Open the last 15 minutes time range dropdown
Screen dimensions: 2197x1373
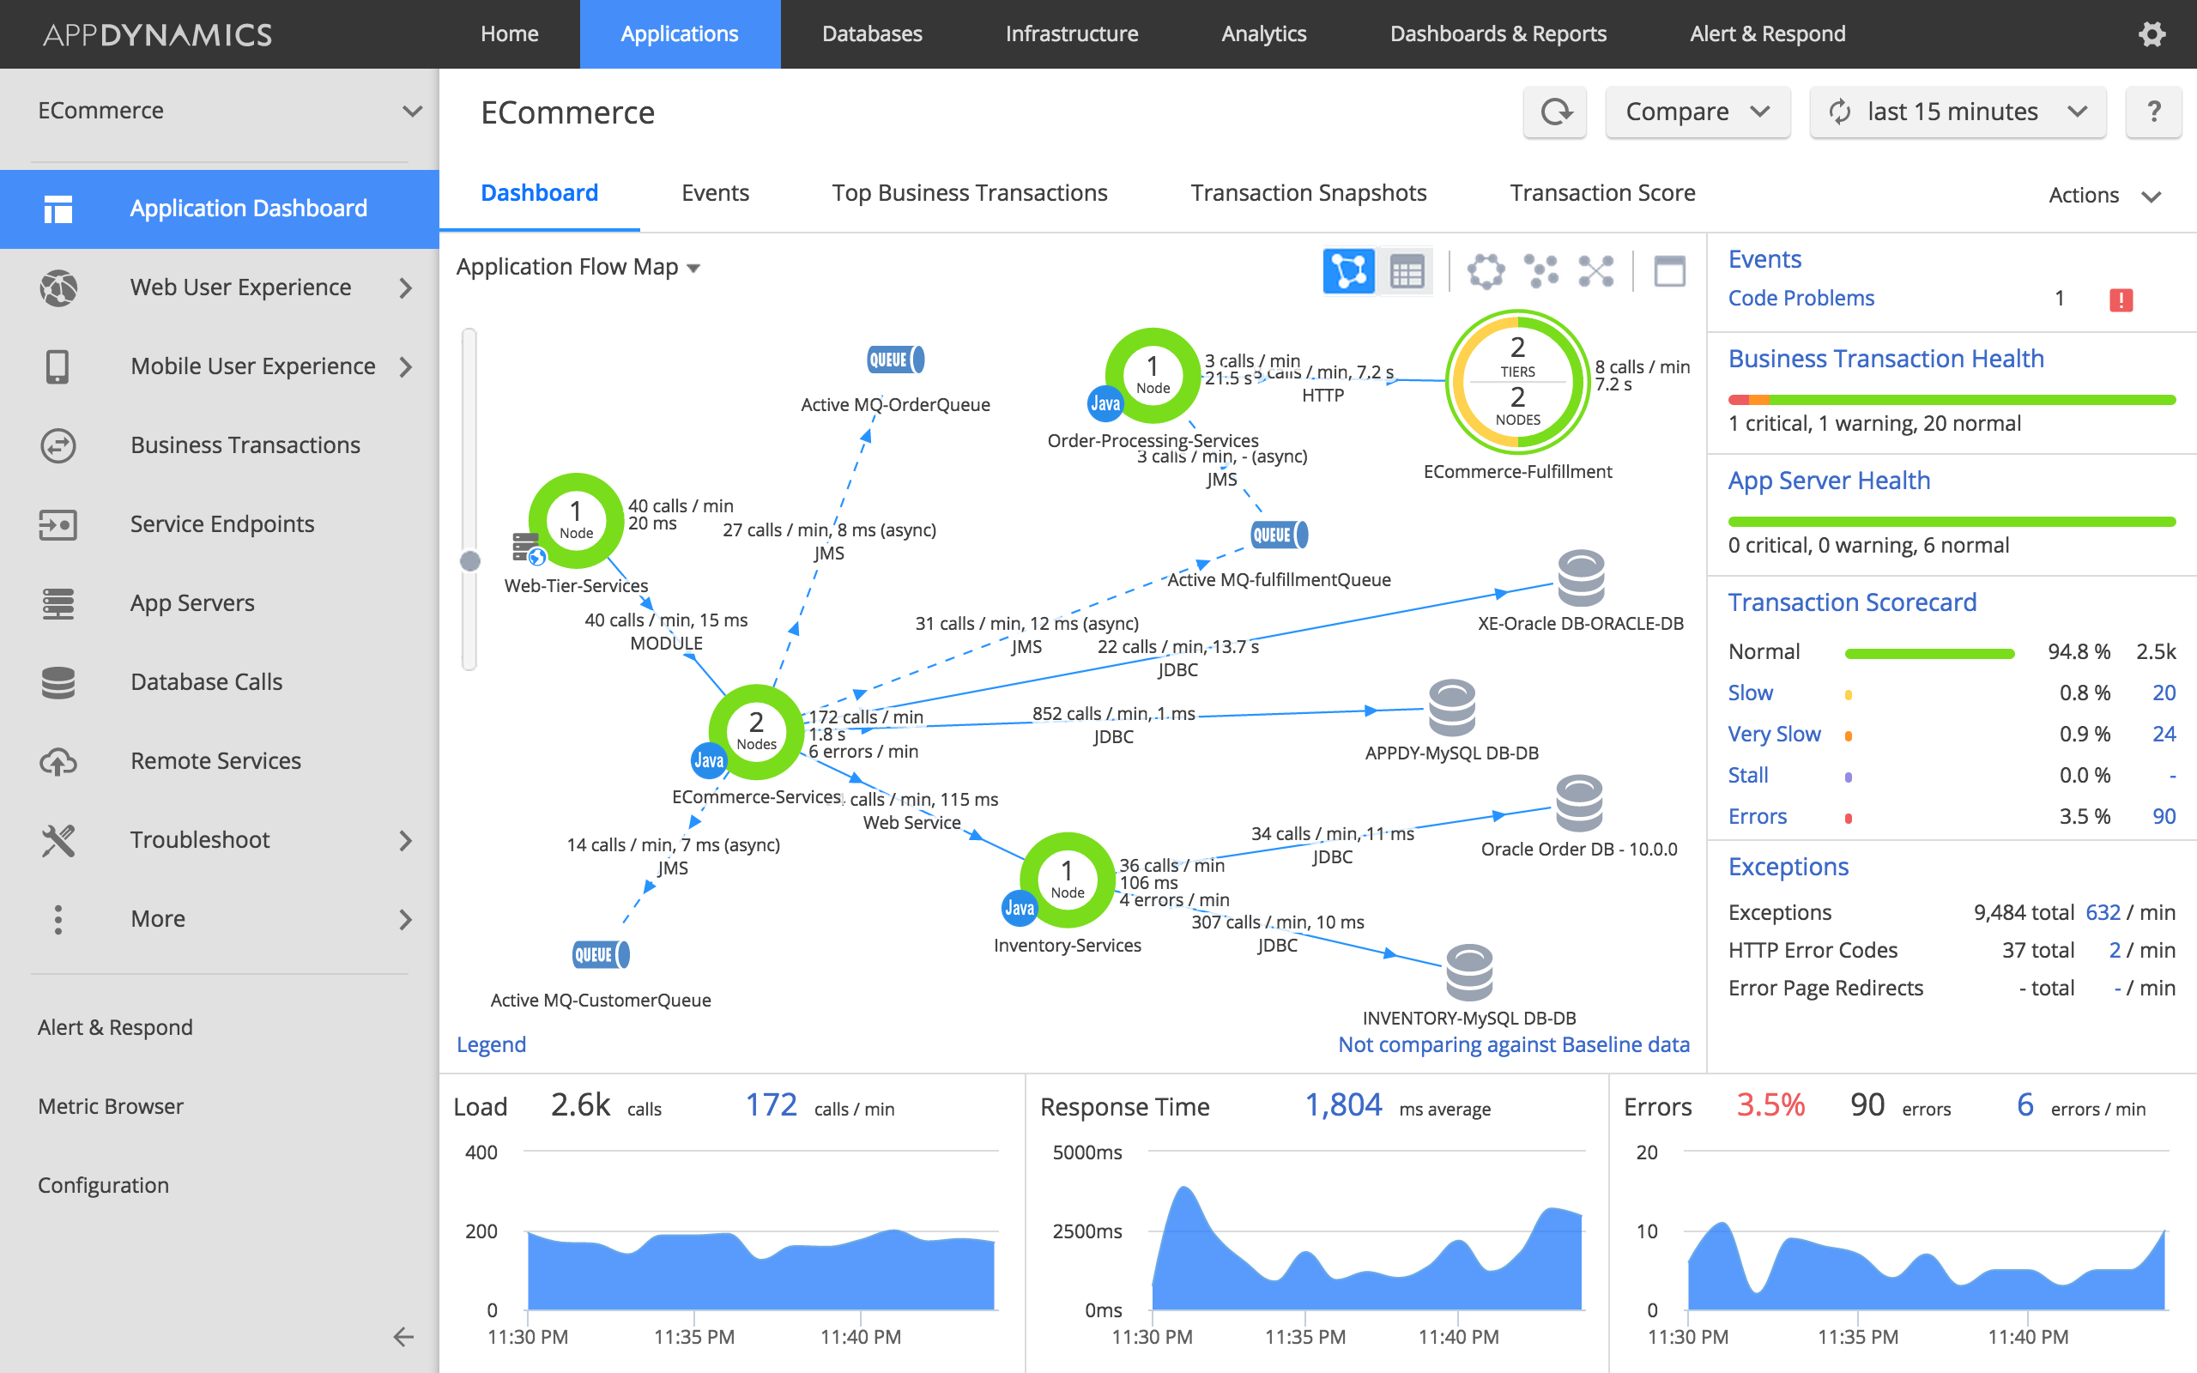pyautogui.click(x=1958, y=112)
